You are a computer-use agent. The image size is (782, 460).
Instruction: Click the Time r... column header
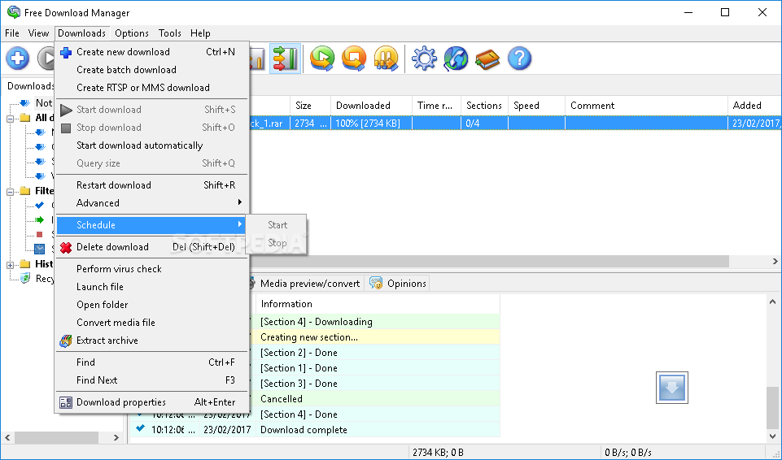click(436, 106)
